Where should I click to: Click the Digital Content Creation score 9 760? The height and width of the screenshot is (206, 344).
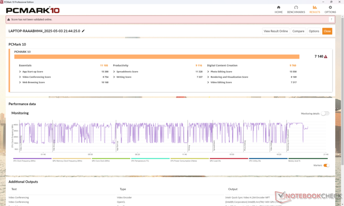click(293, 66)
